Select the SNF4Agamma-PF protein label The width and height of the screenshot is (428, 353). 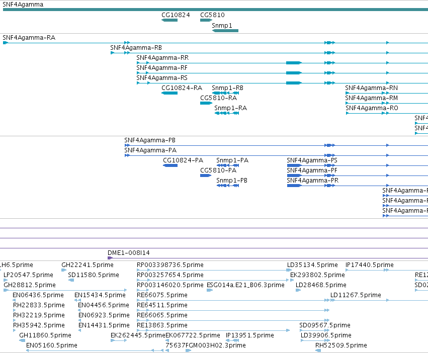[x=312, y=170]
